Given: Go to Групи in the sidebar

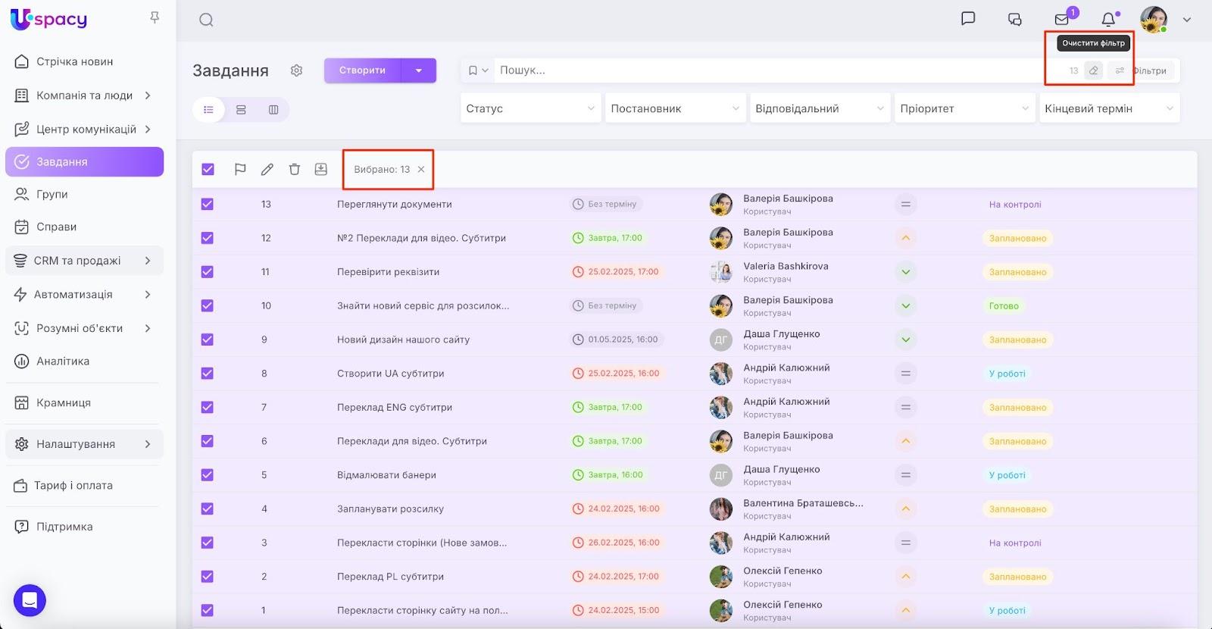Looking at the screenshot, I should (52, 195).
